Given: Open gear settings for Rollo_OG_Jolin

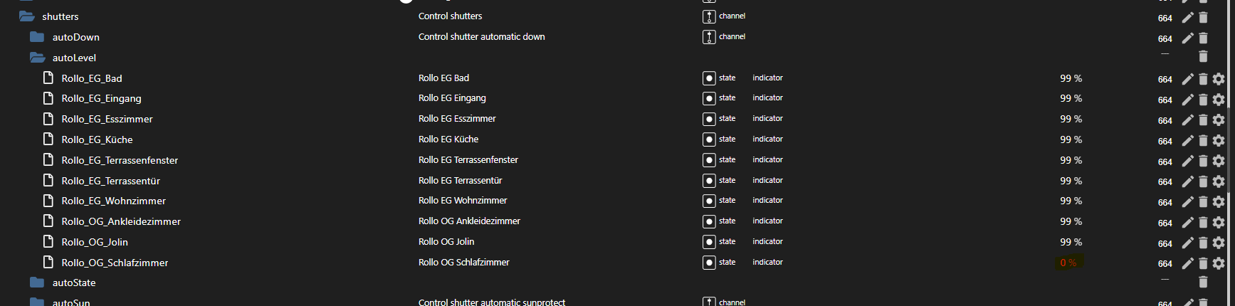Looking at the screenshot, I should tap(1219, 243).
